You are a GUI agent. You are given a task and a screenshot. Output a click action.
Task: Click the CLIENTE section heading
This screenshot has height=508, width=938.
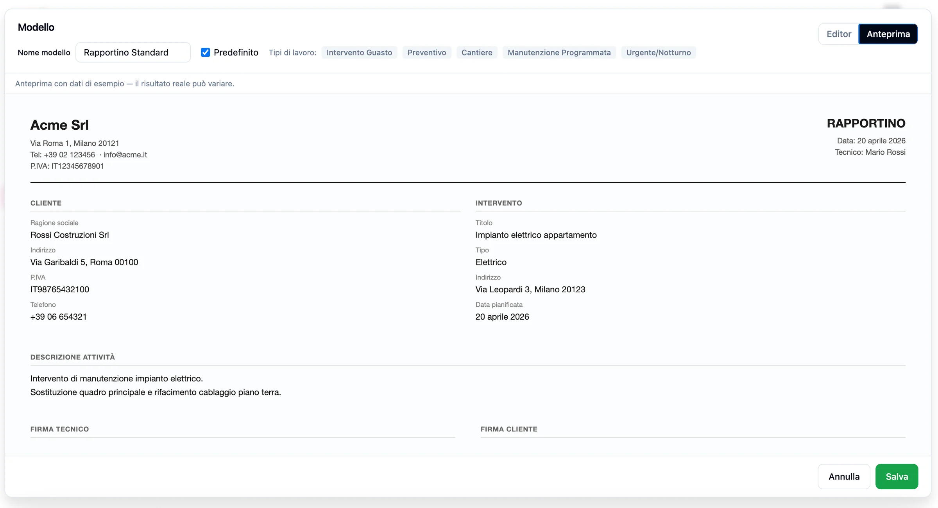tap(46, 203)
